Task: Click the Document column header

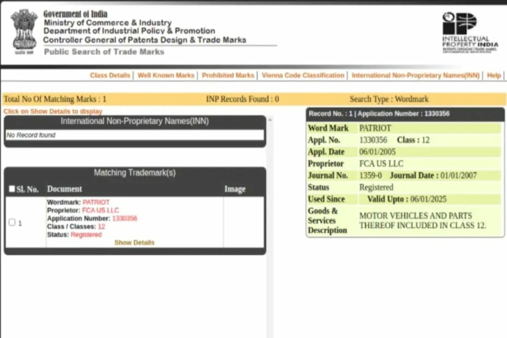Action: 65,189
